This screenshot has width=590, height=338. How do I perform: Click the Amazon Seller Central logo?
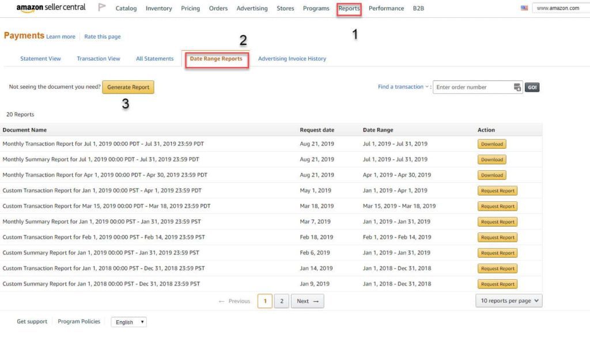coord(51,7)
